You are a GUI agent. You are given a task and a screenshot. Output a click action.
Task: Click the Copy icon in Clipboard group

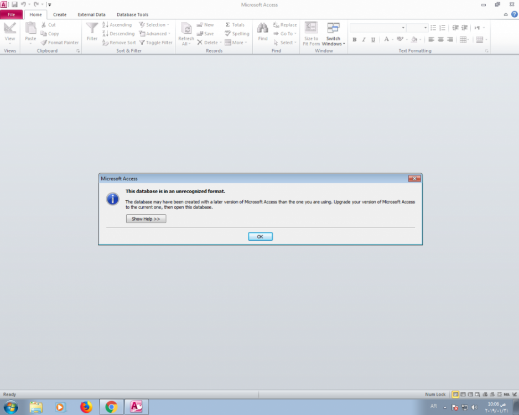[x=44, y=33]
